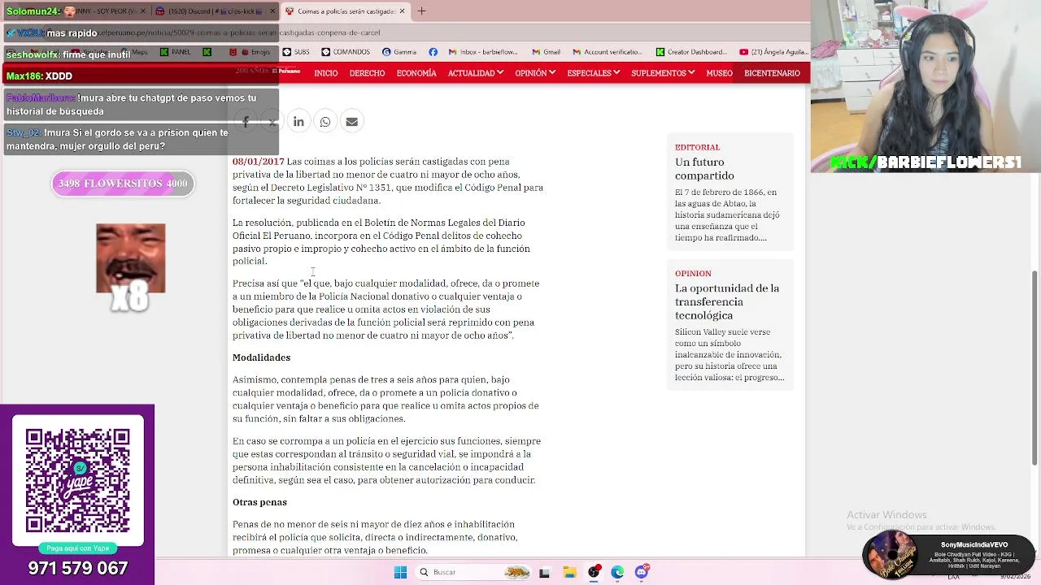Share the article via WhatsApp
1041x585 pixels.
pos(325,122)
